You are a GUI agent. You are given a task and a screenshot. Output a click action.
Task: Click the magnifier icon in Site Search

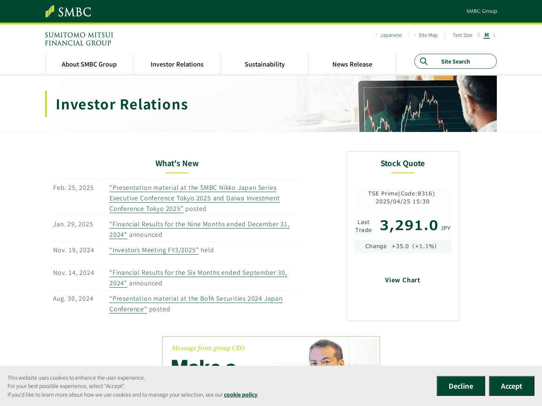(424, 61)
